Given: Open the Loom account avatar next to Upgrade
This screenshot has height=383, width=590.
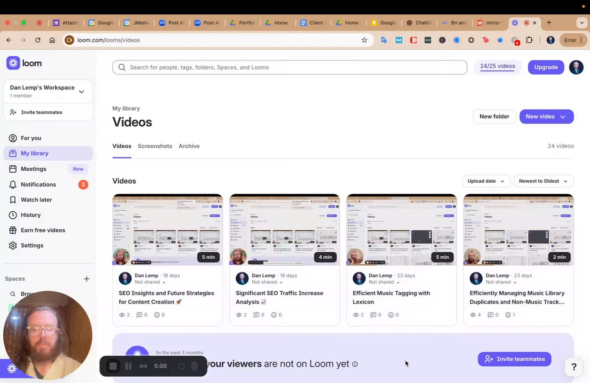Looking at the screenshot, I should pos(576,67).
